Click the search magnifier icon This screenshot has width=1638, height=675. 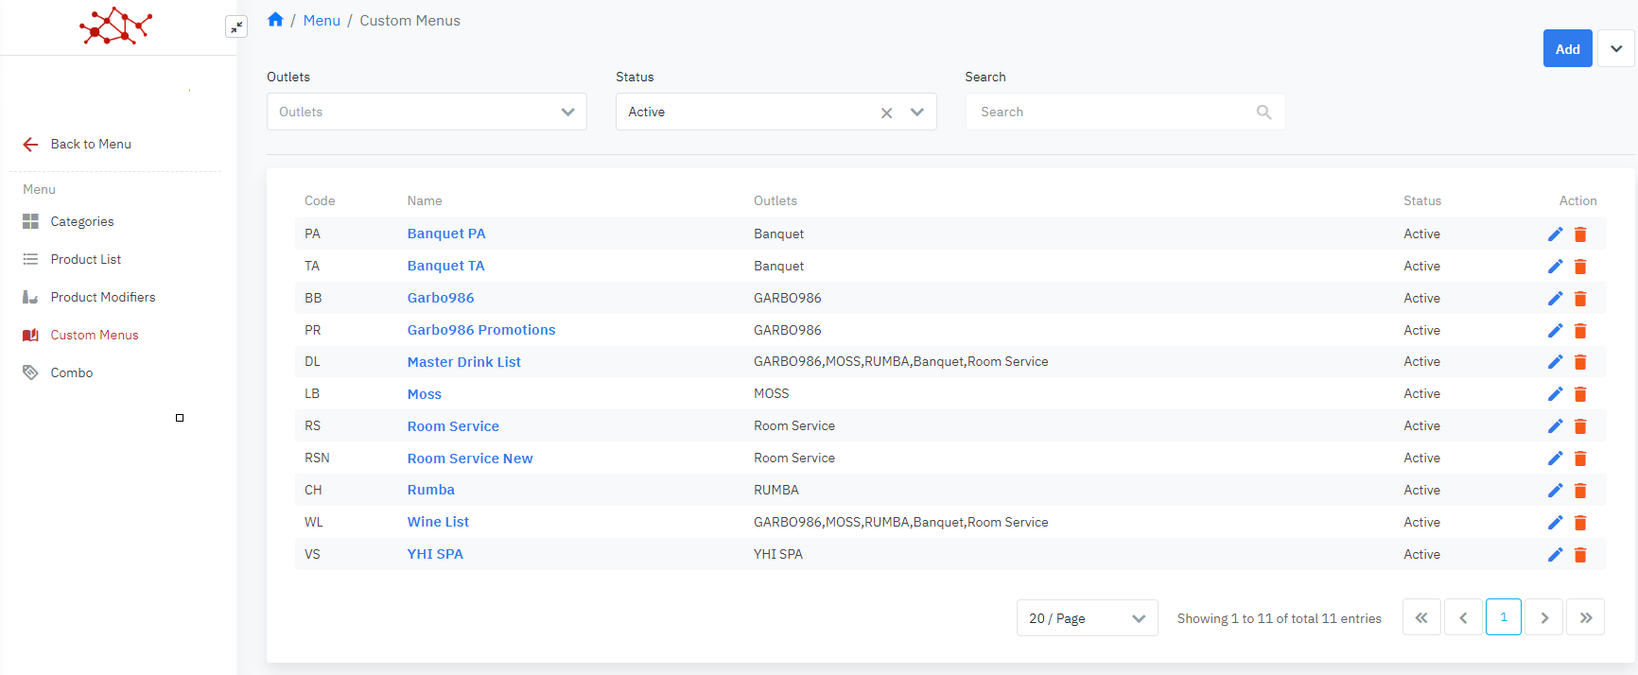[1263, 112]
